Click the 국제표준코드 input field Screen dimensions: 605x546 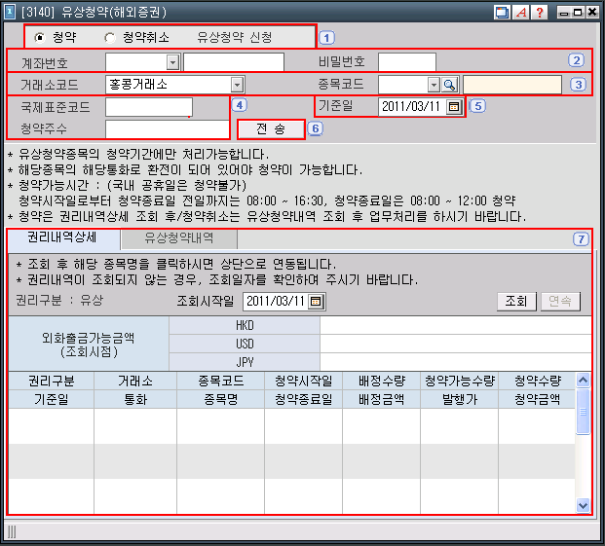click(149, 107)
